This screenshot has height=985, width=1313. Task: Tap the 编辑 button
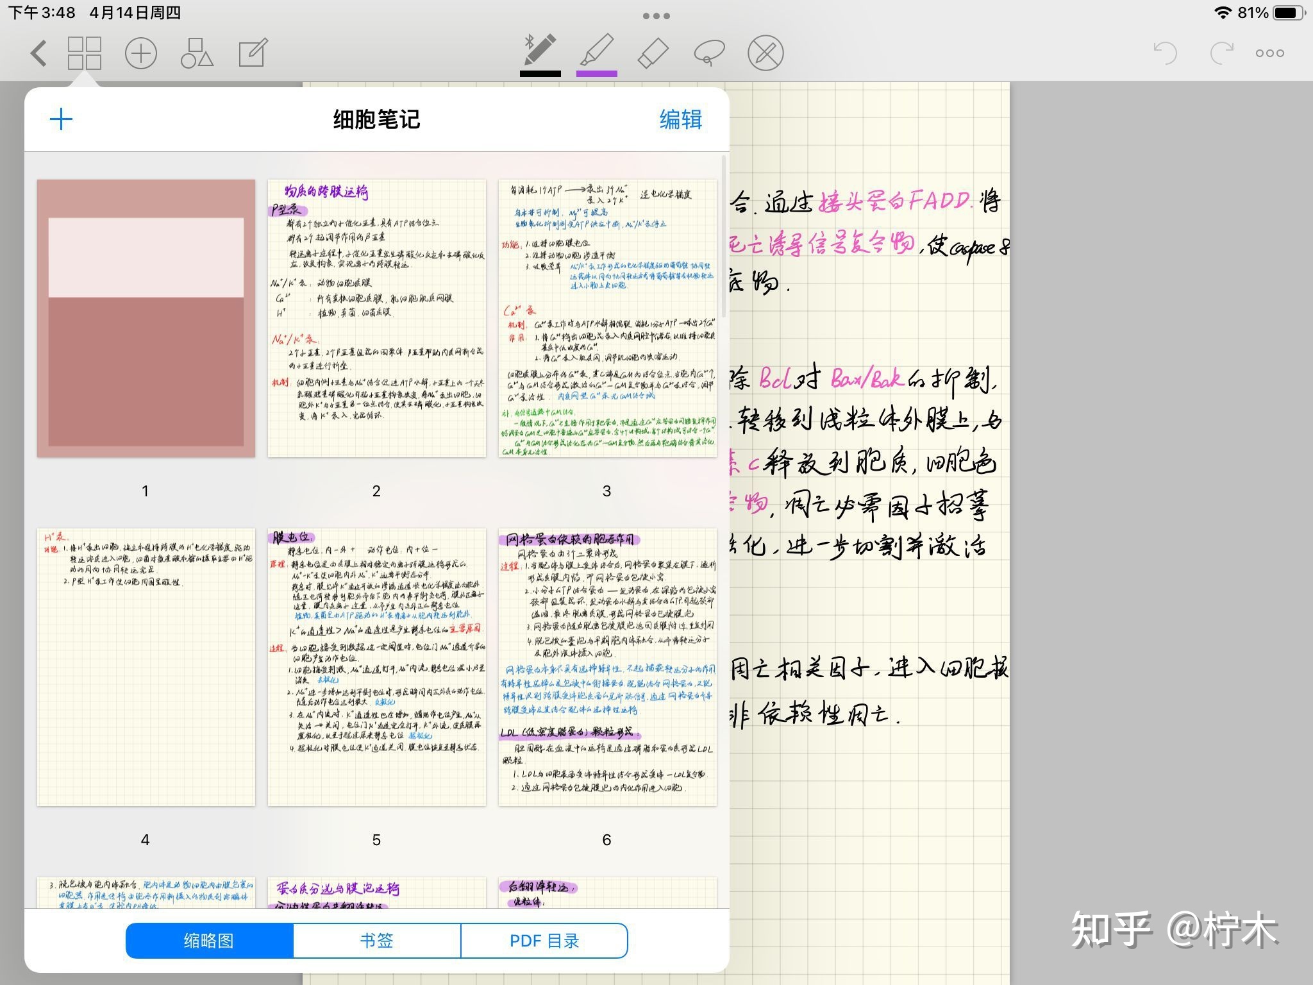[x=680, y=119]
